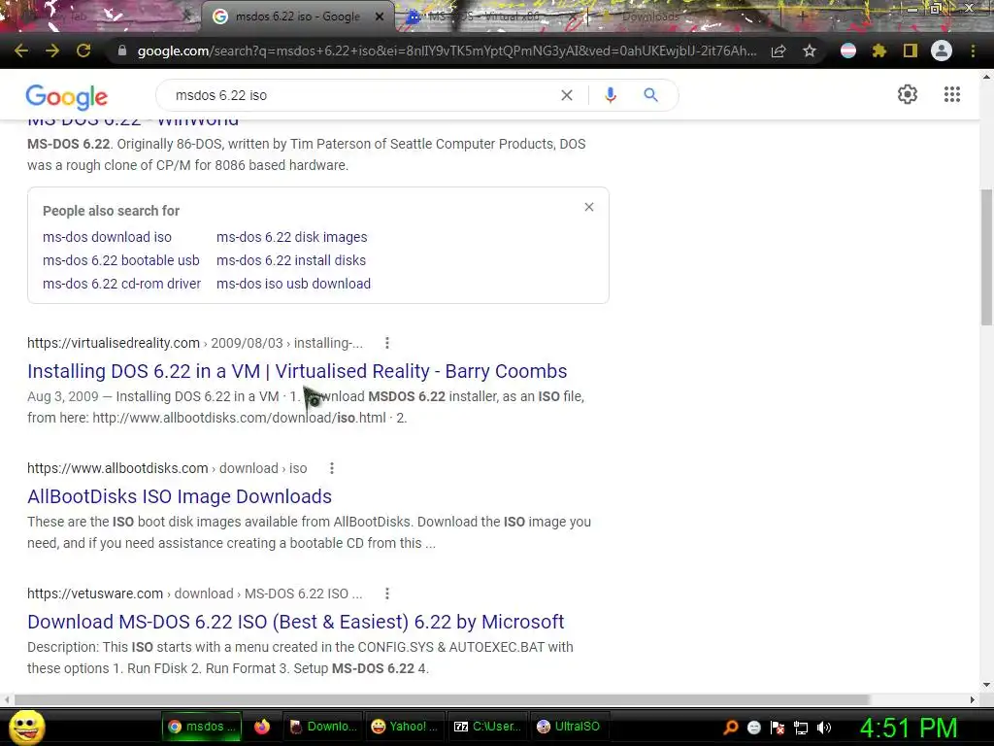
Task: Click the horizontal scrollbar at page bottom
Action: coord(442,699)
